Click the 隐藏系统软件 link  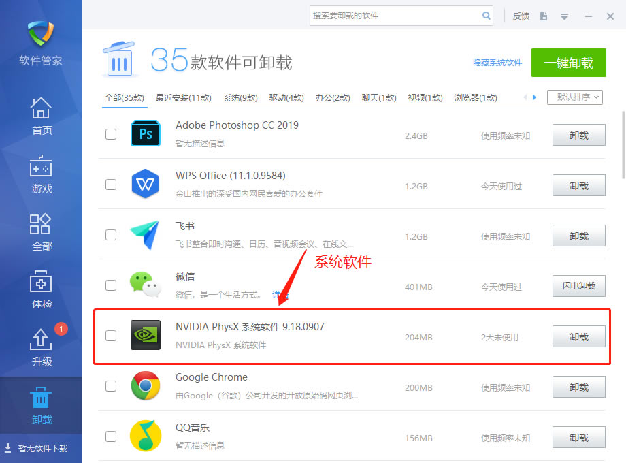click(x=497, y=63)
